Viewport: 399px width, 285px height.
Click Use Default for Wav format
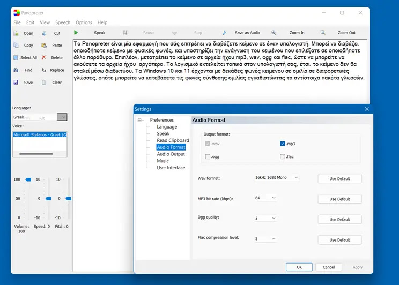click(x=339, y=179)
